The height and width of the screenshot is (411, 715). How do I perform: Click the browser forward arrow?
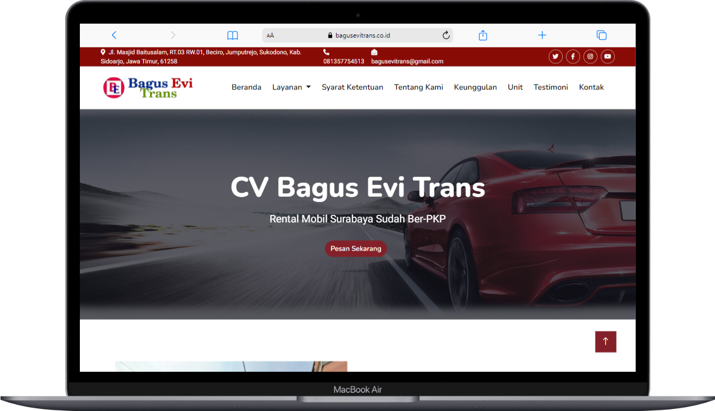click(173, 35)
